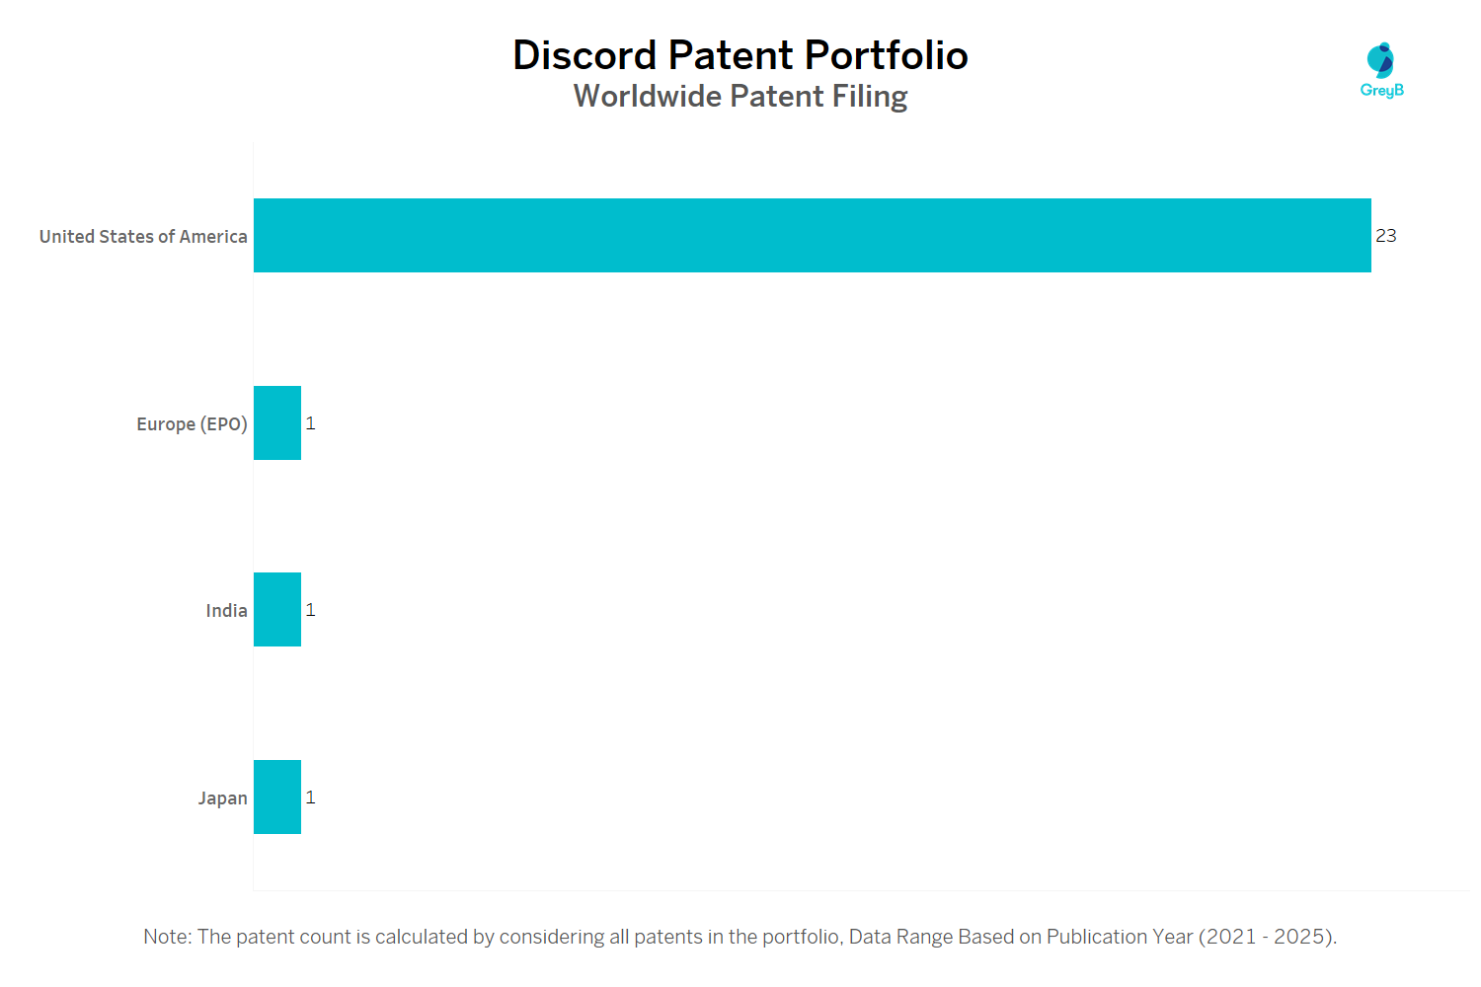Click the Europe bar's value label 1
This screenshot has width=1481, height=987.
(x=310, y=423)
